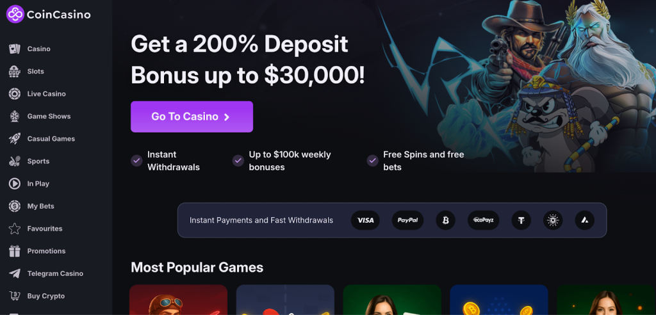Select the Bitcoin payment icon
This screenshot has height=315, width=656.
pos(446,220)
